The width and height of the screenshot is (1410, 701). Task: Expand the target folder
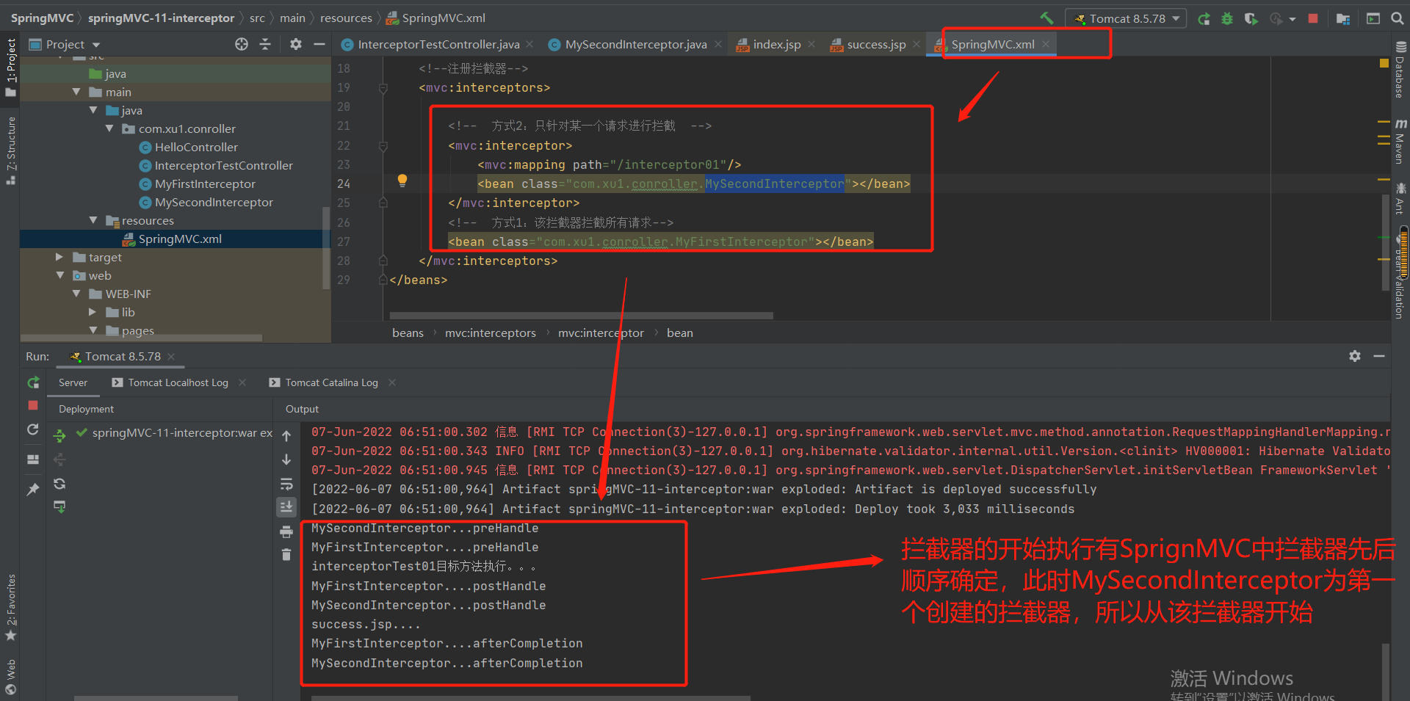coord(59,257)
